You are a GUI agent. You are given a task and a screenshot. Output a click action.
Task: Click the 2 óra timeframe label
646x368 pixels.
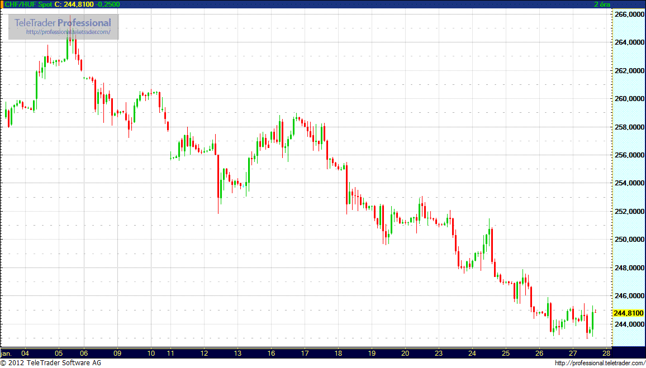coord(601,4)
